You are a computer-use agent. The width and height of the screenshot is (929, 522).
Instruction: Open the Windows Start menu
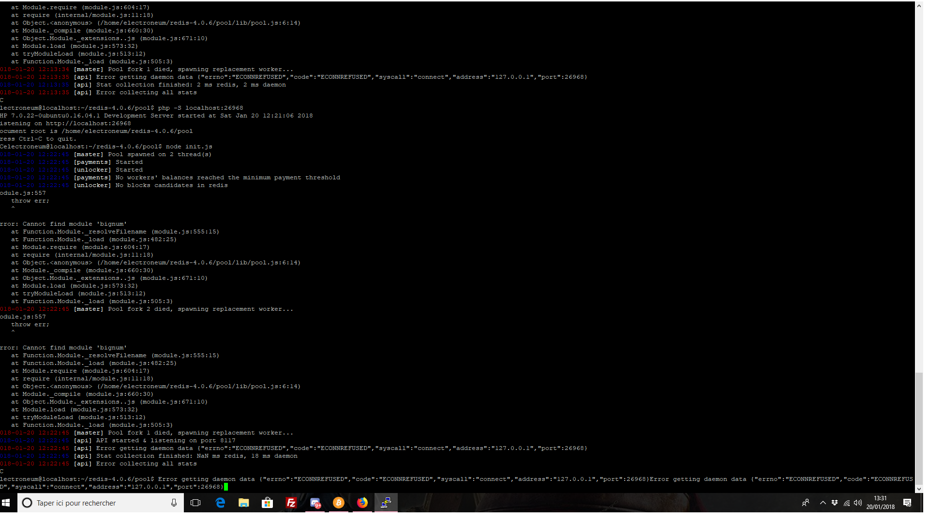coord(6,503)
